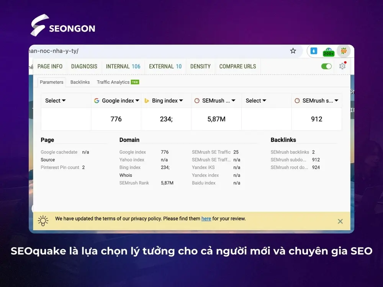The height and width of the screenshot is (287, 383).
Task: Click the 5,87M value in the top table
Action: pyautogui.click(x=216, y=119)
